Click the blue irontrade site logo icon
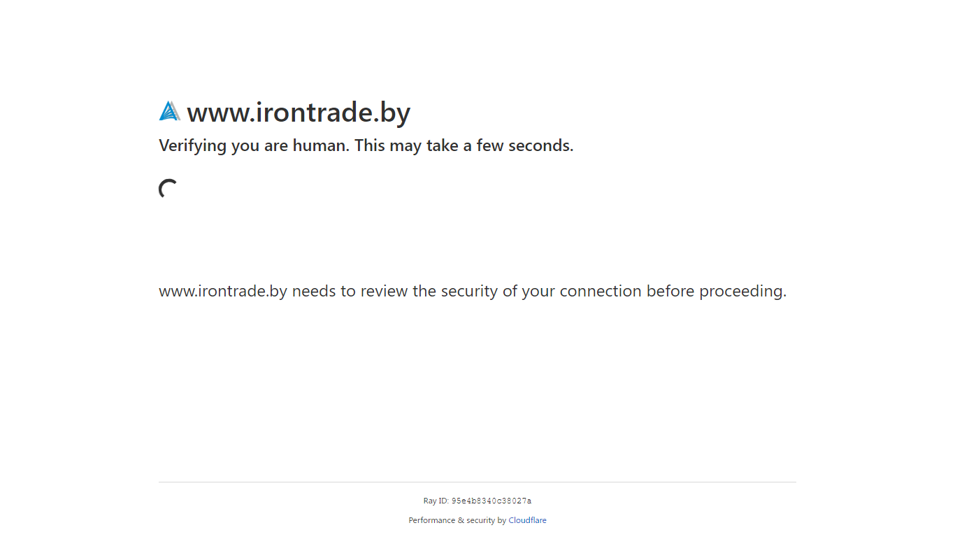The width and height of the screenshot is (955, 537). [x=169, y=111]
